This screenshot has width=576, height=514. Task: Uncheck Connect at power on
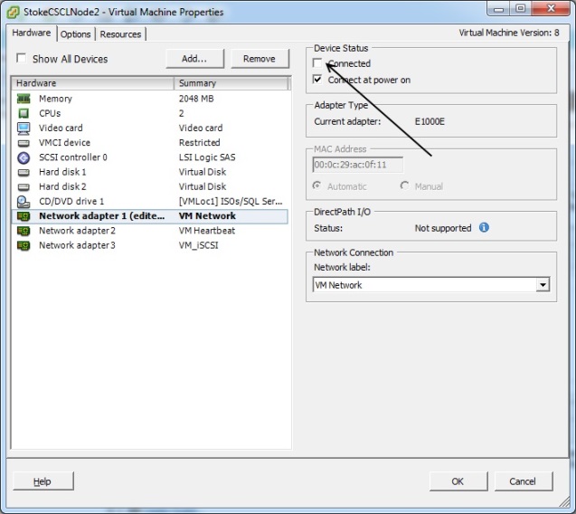[317, 80]
